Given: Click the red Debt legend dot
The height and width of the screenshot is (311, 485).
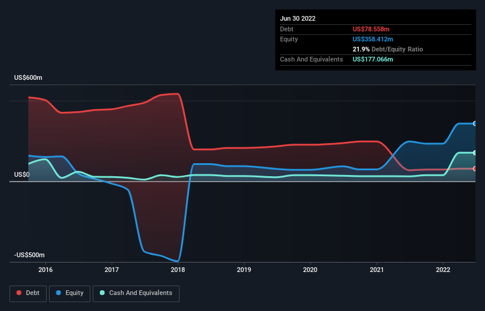Looking at the screenshot, I should click(x=19, y=293).
